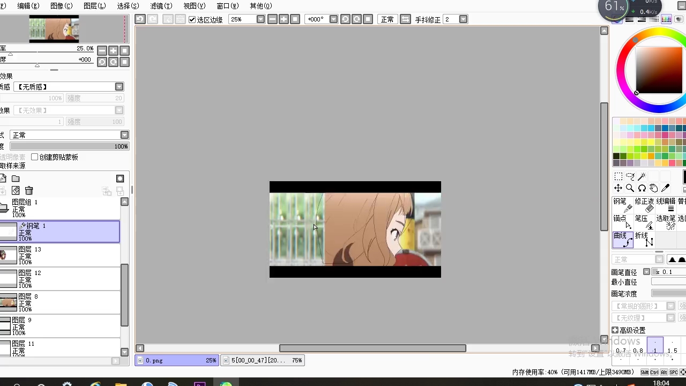Screen dimensions: 686x386
Task: Reset the zoom using top toolbar square button
Action: [x=295, y=19]
